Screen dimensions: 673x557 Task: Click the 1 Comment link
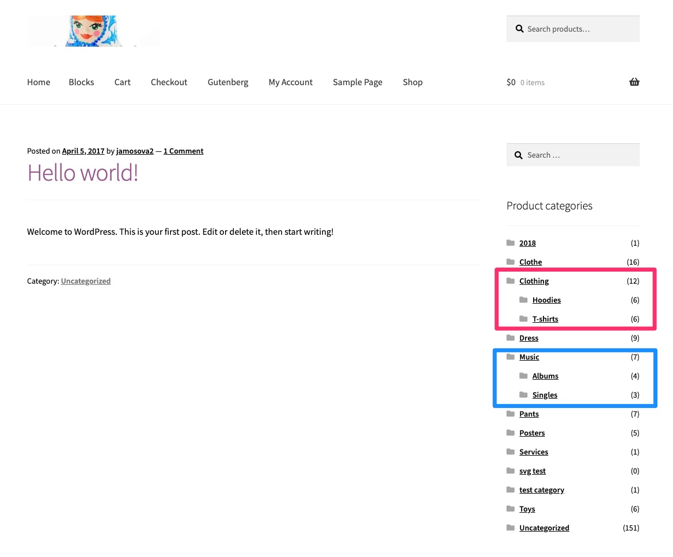(x=183, y=151)
